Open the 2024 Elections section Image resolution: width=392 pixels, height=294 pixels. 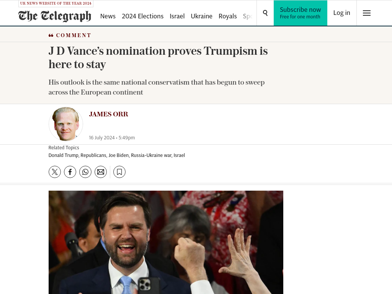point(142,16)
